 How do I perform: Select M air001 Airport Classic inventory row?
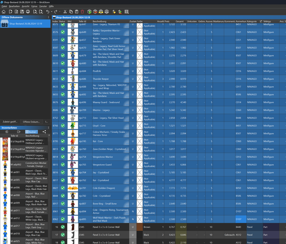coord(24,172)
